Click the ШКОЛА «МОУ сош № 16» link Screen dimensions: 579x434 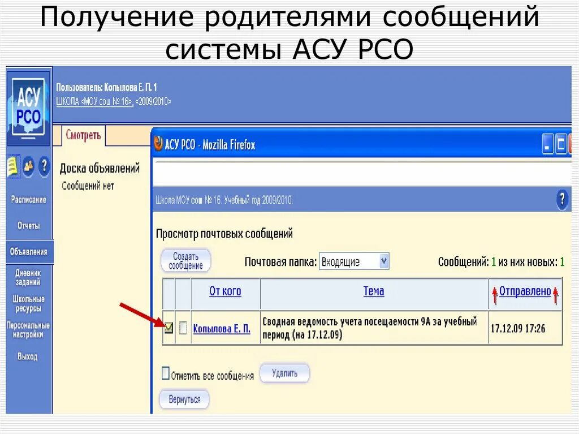pyautogui.click(x=94, y=101)
